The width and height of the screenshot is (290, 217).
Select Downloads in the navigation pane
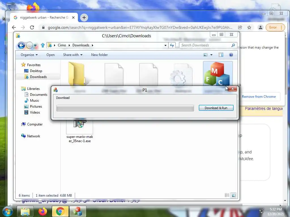(x=38, y=77)
